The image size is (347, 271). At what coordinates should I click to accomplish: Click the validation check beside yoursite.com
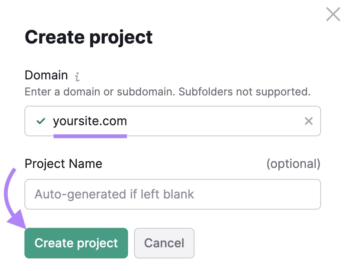[41, 121]
